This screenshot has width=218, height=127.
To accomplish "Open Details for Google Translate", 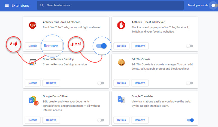I will pos(121,120).
